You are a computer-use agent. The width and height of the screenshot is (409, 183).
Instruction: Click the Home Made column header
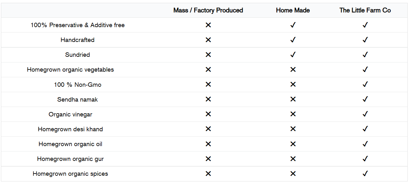[293, 10]
